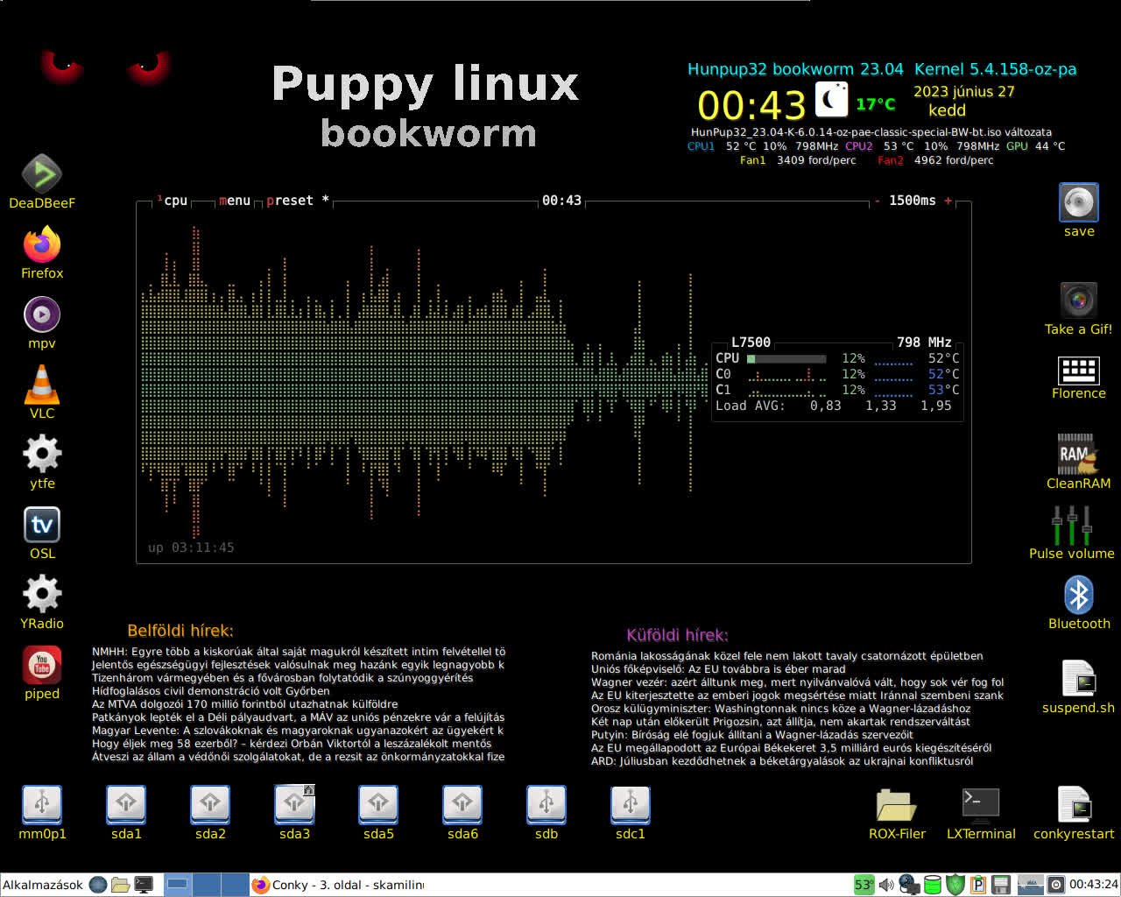The image size is (1121, 897).
Task: Click the 53° temperature tray indicator
Action: click(x=863, y=885)
